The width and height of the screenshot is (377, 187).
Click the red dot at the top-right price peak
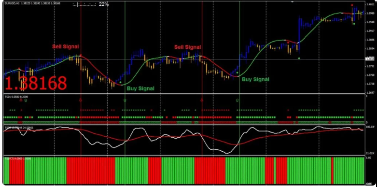click(352, 5)
